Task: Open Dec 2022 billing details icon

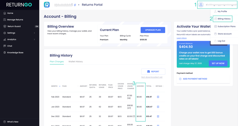Action: (158, 116)
